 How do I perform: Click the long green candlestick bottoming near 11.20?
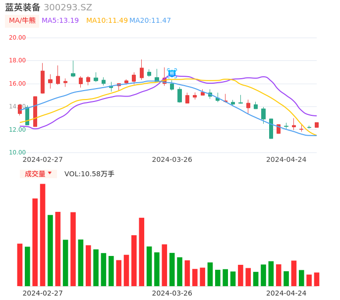coord(271,129)
